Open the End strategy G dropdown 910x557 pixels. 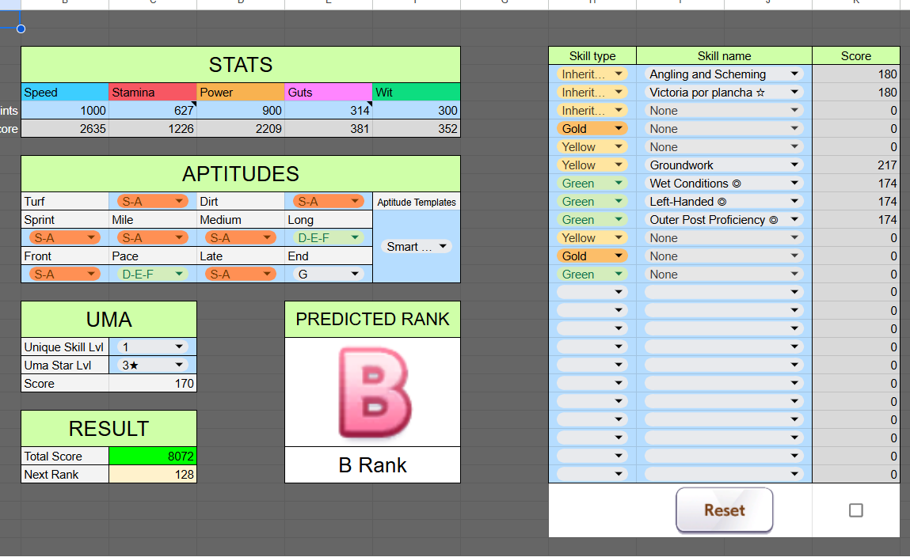point(329,275)
